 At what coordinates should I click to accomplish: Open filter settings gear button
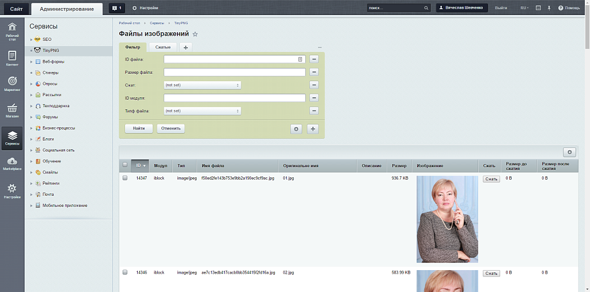click(x=296, y=129)
